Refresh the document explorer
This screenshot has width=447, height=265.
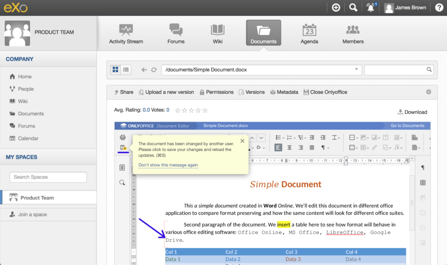point(154,69)
